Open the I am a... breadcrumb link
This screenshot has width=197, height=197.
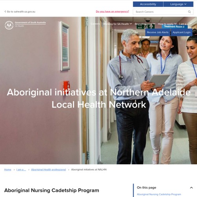point(21,169)
